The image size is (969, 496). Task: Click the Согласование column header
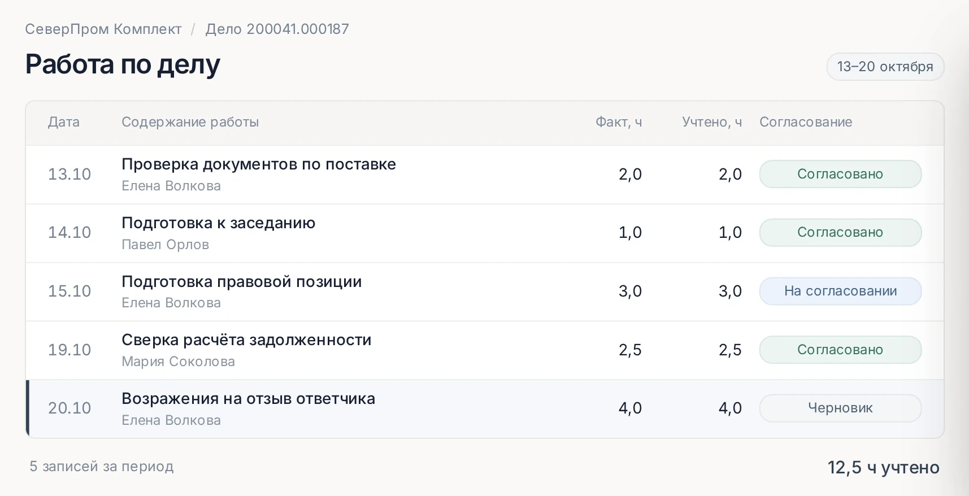click(x=806, y=122)
